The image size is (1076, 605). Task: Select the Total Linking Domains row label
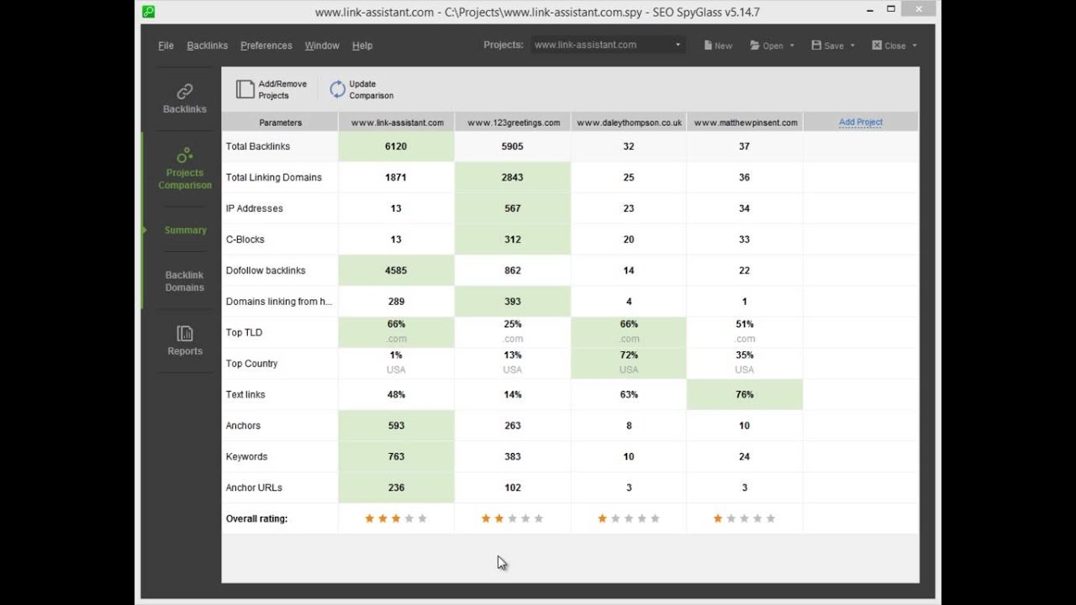[x=273, y=177]
